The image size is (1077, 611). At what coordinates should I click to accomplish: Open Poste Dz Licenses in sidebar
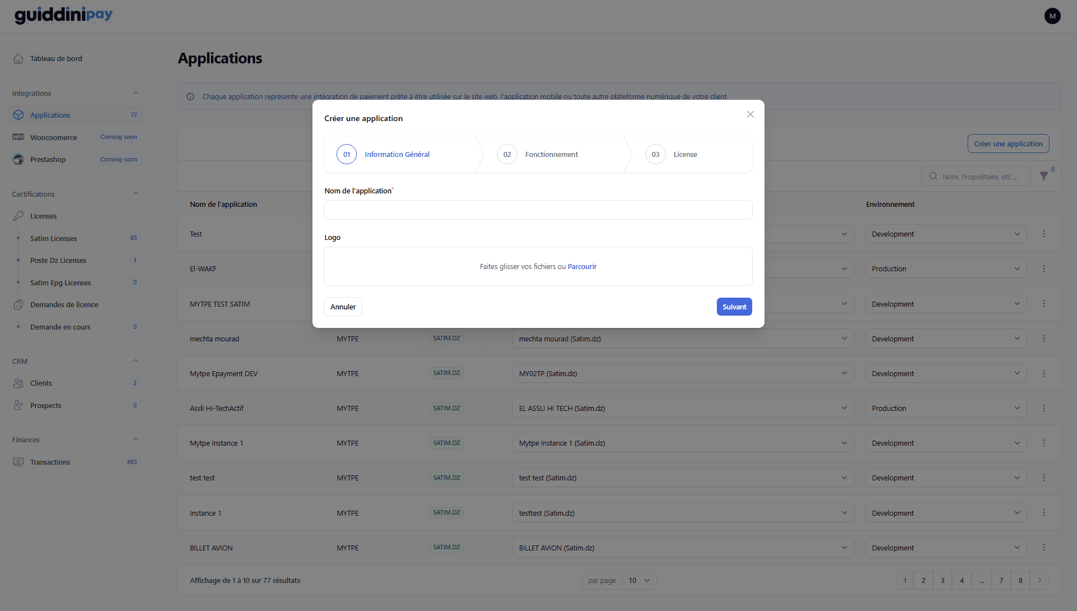click(x=76, y=260)
